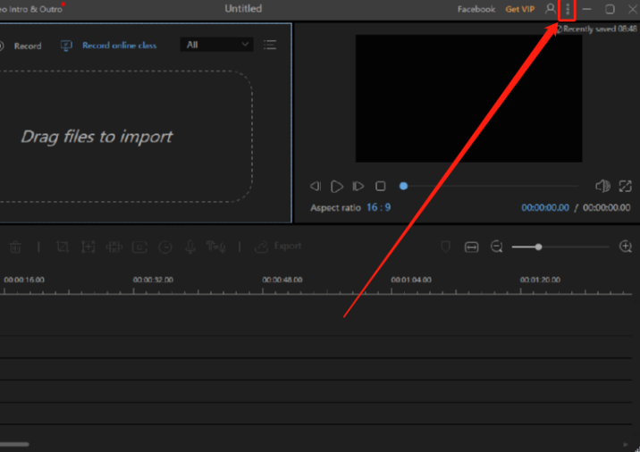Open the three-dot more options menu
The width and height of the screenshot is (640, 452).
pos(568,9)
